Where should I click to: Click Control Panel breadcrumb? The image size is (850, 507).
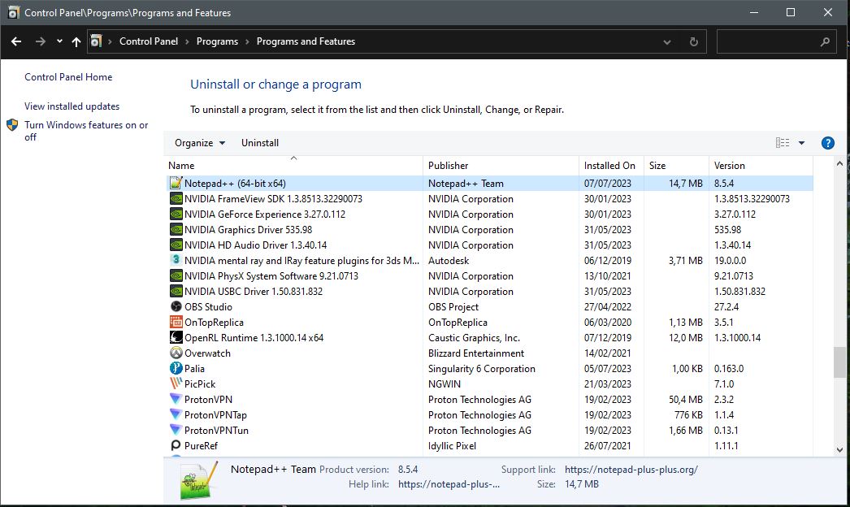point(149,41)
